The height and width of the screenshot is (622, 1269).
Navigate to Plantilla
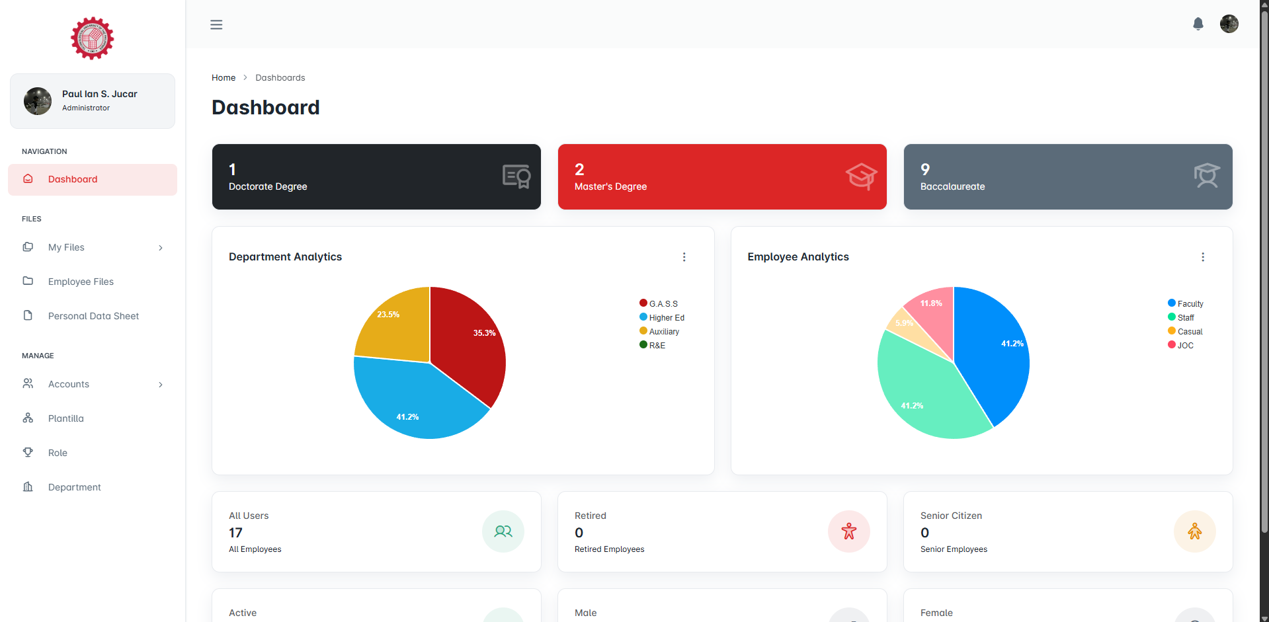[x=93, y=418]
